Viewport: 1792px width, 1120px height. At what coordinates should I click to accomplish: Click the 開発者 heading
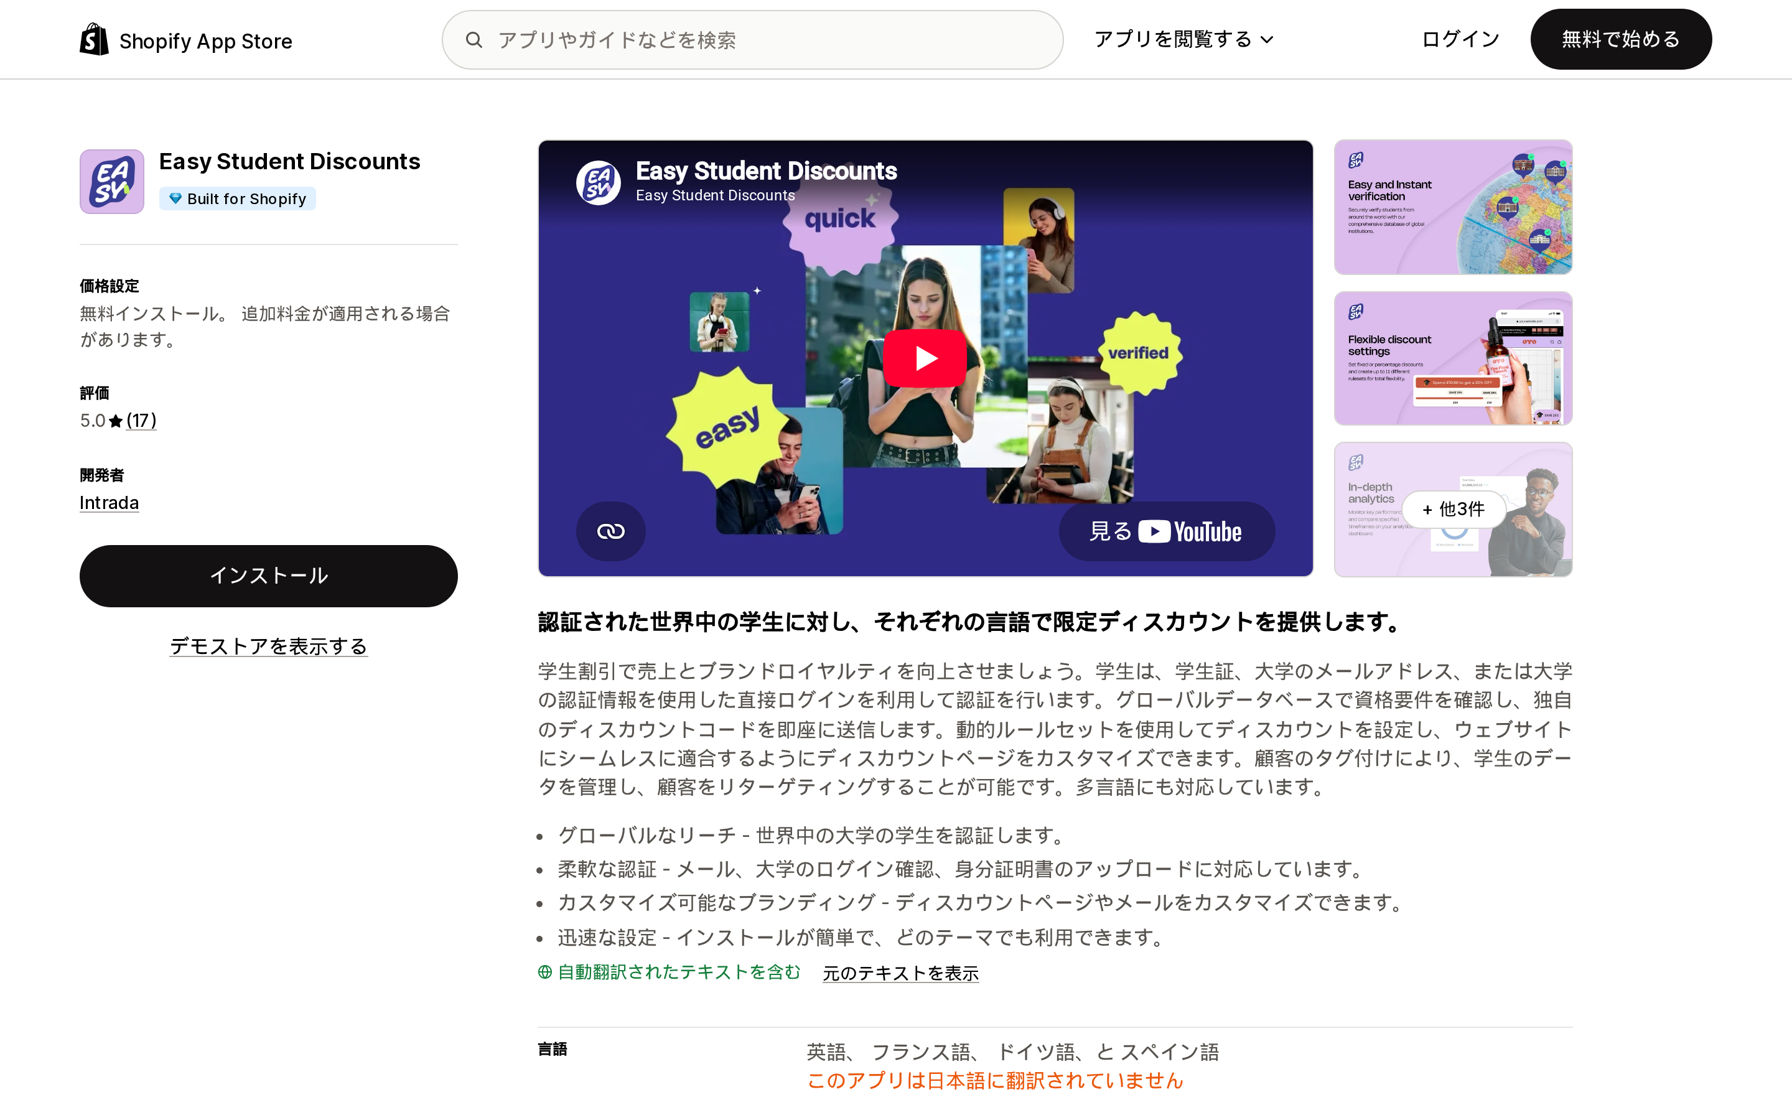[102, 475]
